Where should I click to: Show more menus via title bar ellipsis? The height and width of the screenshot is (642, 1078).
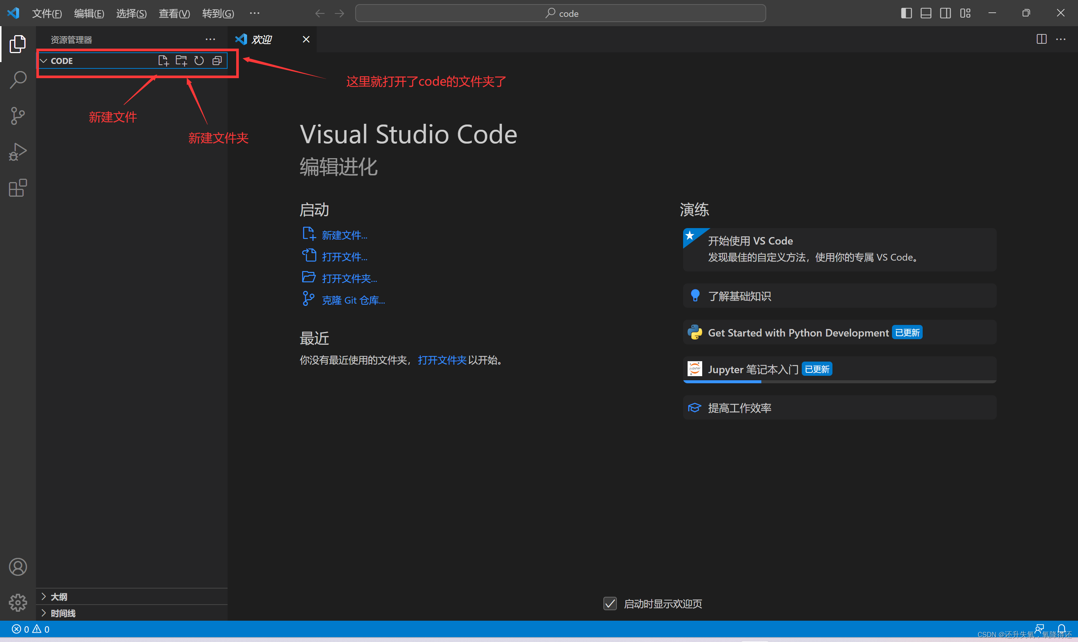[255, 13]
